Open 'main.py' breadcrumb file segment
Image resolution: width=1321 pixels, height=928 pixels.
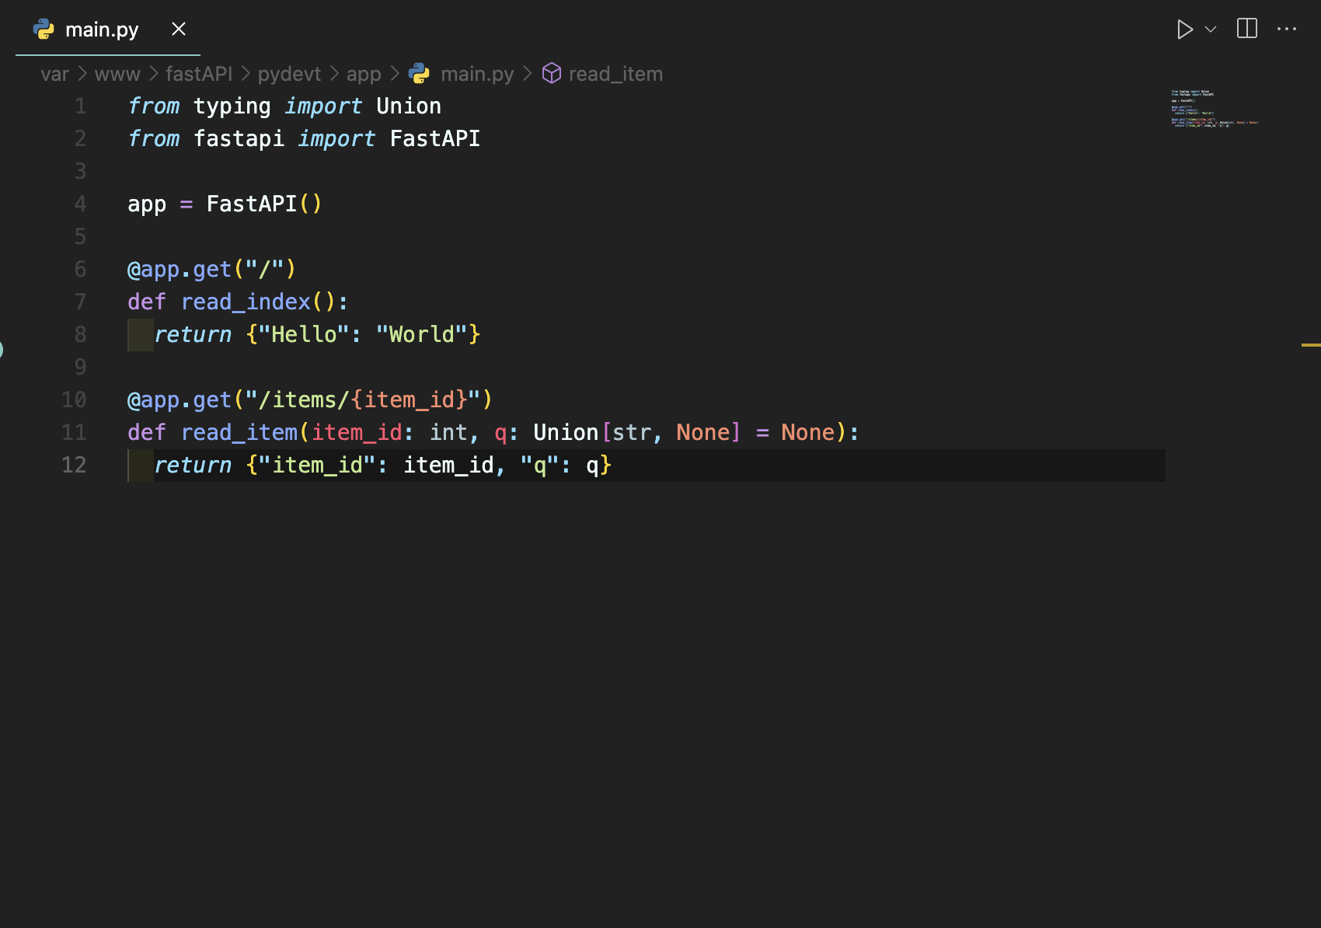[x=477, y=74]
